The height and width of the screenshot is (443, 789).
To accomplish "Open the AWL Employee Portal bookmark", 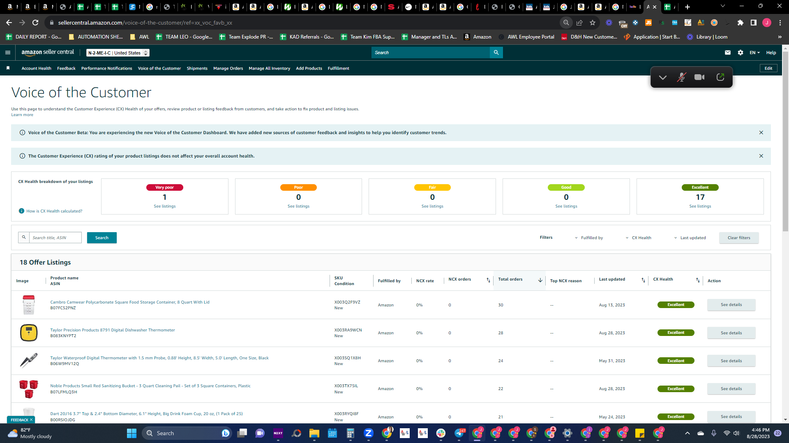I will point(526,37).
